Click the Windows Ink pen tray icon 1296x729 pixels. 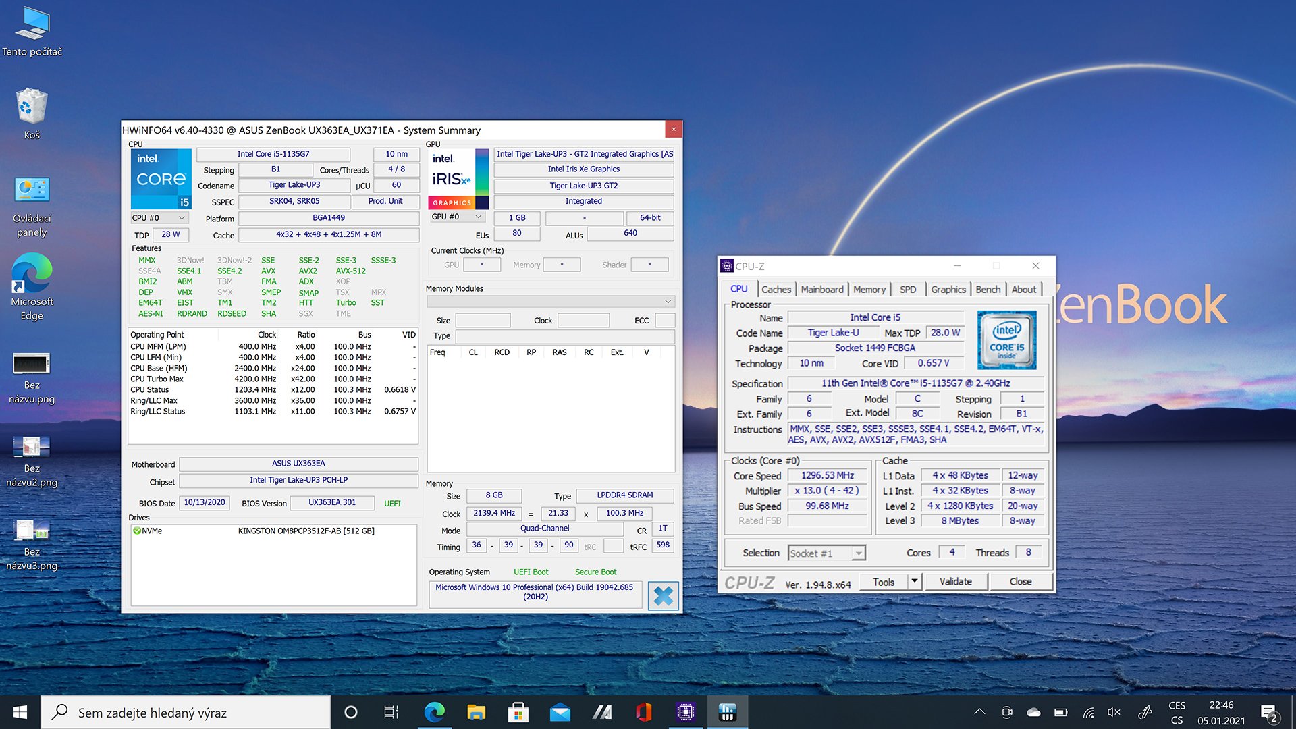pyautogui.click(x=1144, y=712)
